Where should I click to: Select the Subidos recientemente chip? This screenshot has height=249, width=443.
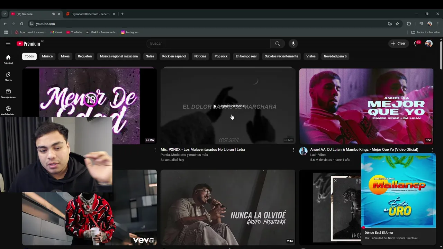coord(281,56)
